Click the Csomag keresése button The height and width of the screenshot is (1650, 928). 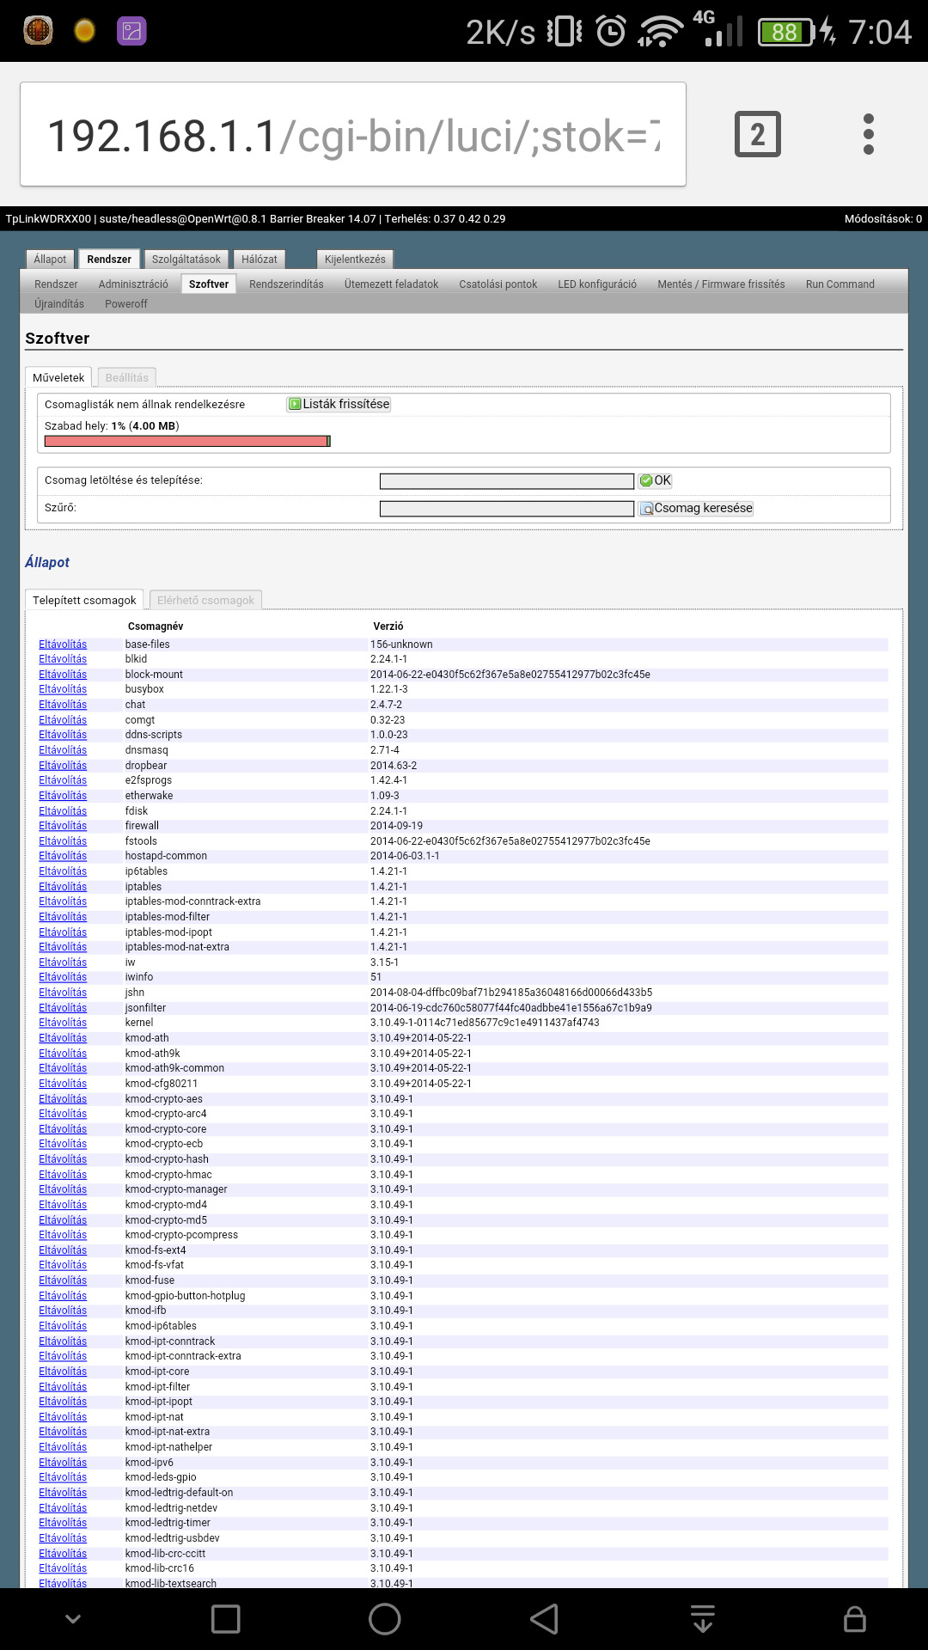click(x=696, y=508)
